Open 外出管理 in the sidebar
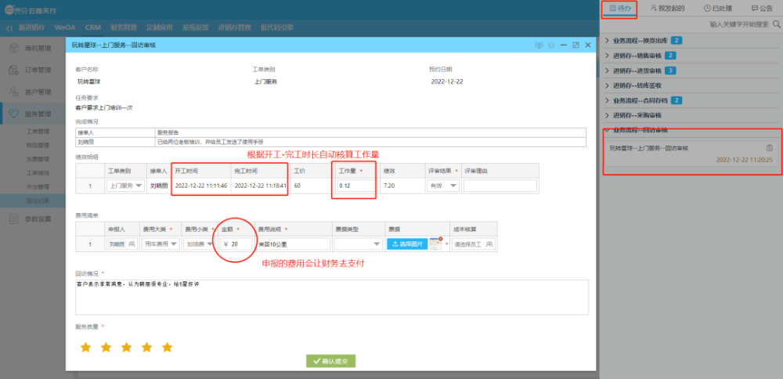Image resolution: width=783 pixels, height=379 pixels. (38, 187)
